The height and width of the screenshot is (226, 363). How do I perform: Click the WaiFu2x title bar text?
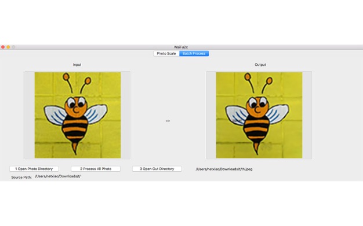click(181, 47)
